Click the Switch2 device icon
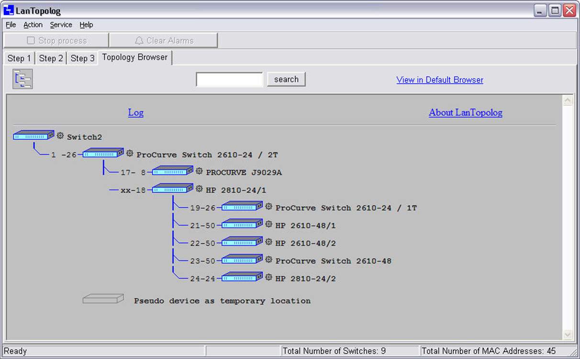 pos(33,135)
